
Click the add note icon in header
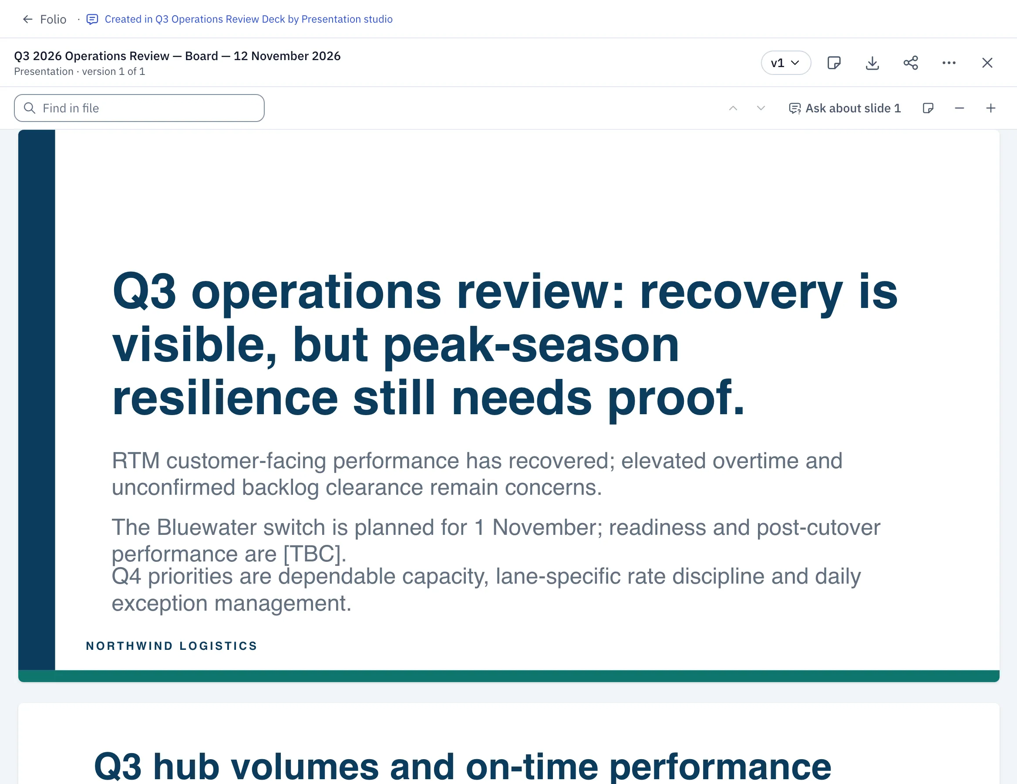[x=834, y=63]
